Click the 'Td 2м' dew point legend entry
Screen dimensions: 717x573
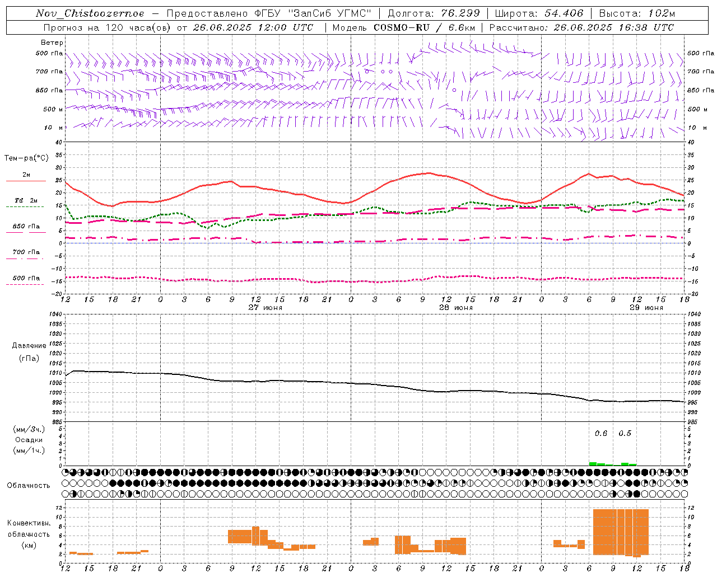(x=26, y=200)
